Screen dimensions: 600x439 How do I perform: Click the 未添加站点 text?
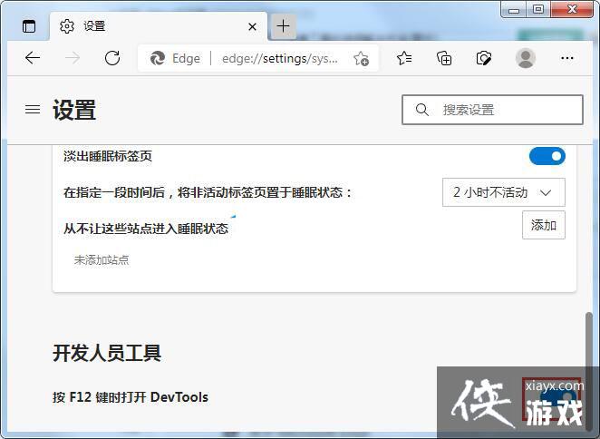(102, 260)
